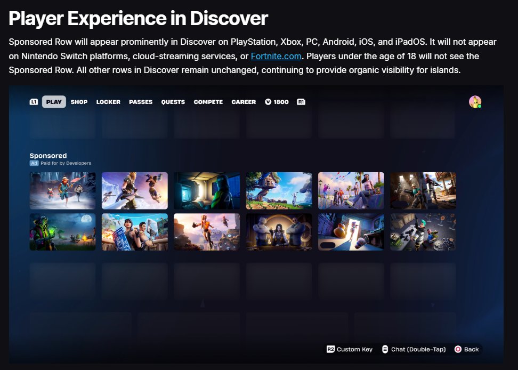This screenshot has width=518, height=370.
Task: Click the R2 Custom Key icon
Action: point(331,349)
